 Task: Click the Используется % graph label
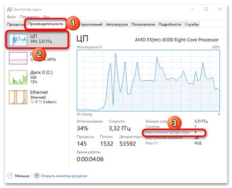tap(89, 47)
